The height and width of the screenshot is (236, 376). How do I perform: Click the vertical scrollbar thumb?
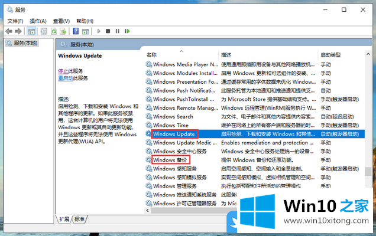[x=368, y=172]
